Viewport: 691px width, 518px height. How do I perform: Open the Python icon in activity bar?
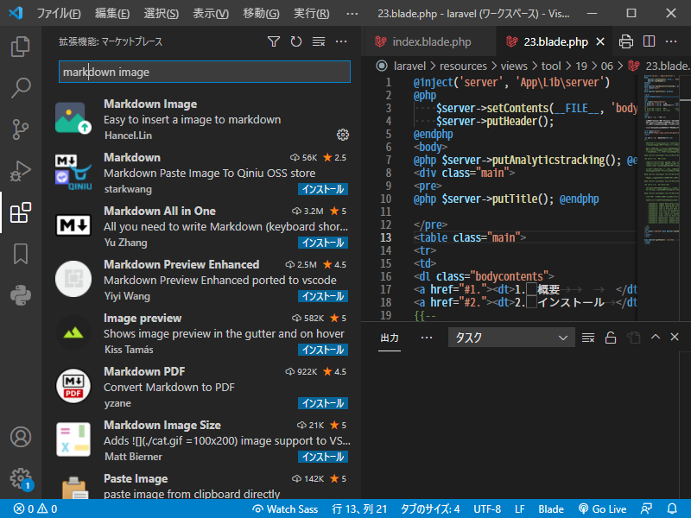coord(21,295)
